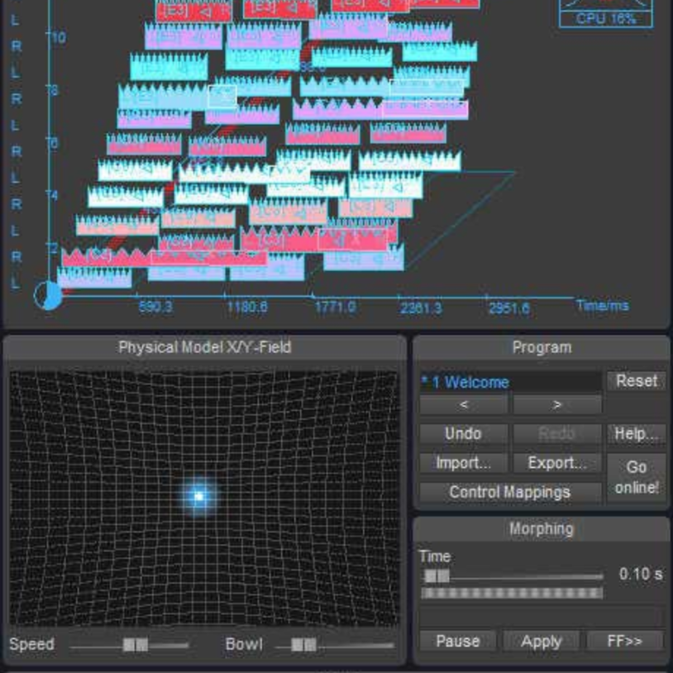Click the Go online! button

(x=636, y=477)
